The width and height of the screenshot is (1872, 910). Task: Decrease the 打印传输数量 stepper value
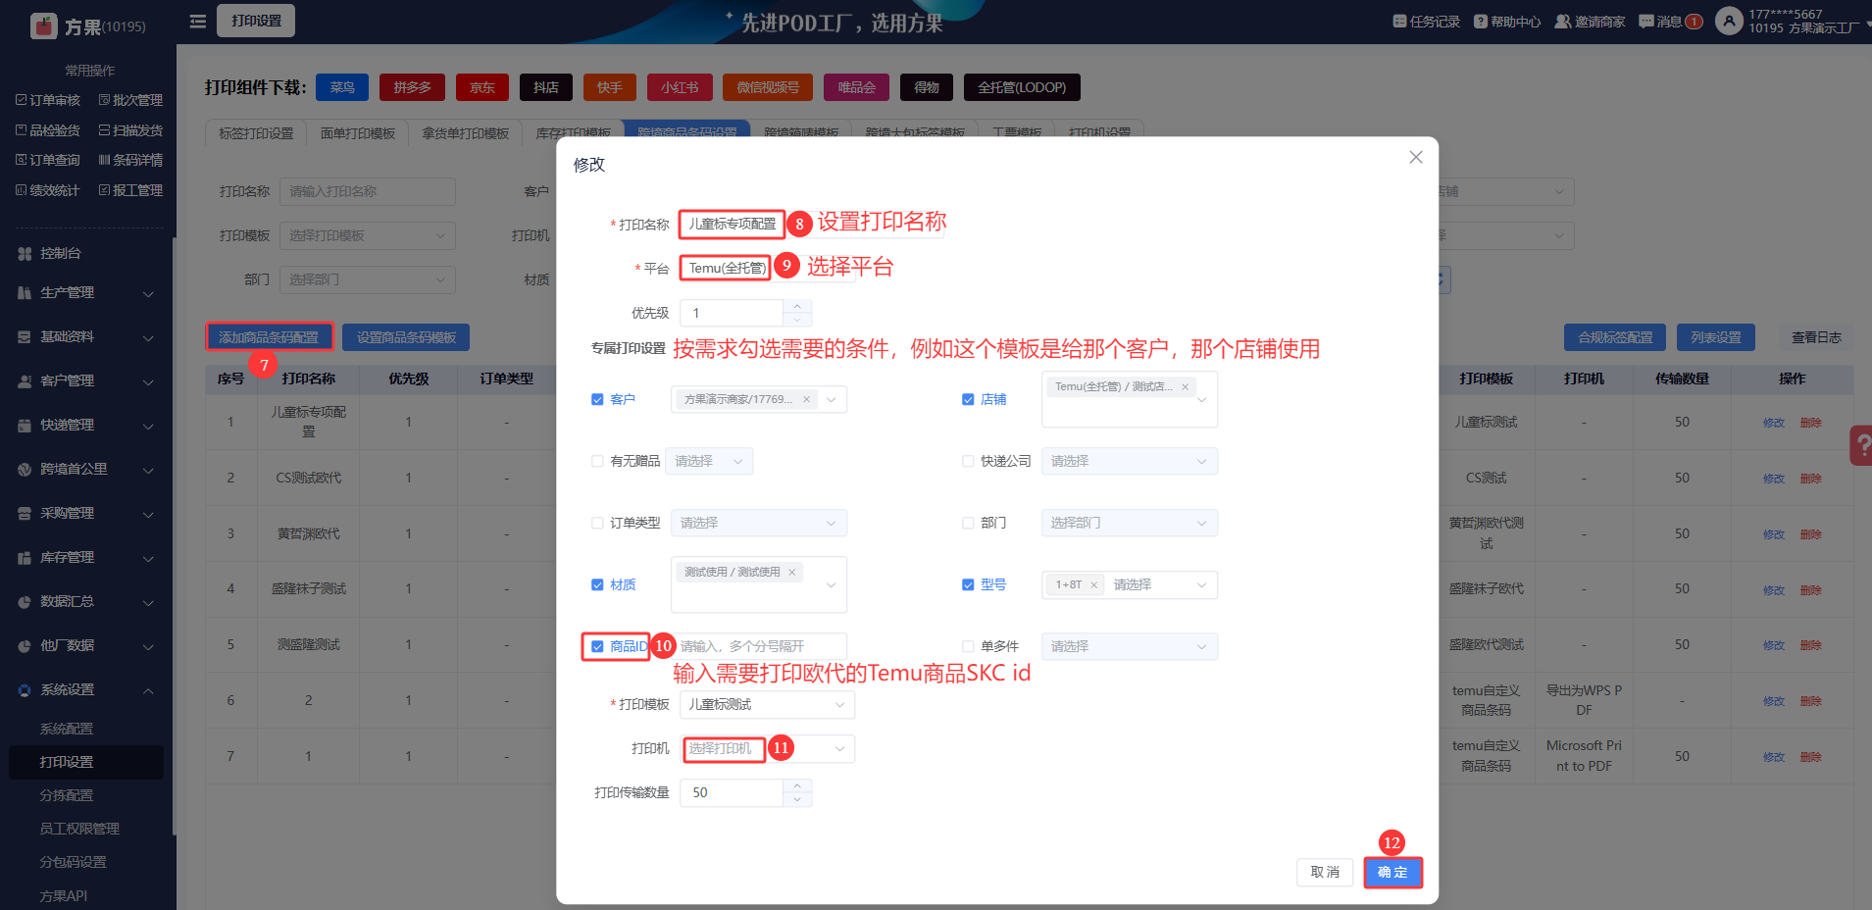click(797, 799)
